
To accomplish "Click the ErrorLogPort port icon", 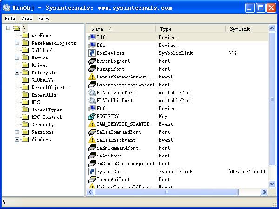I will pyautogui.click(x=92, y=61).
